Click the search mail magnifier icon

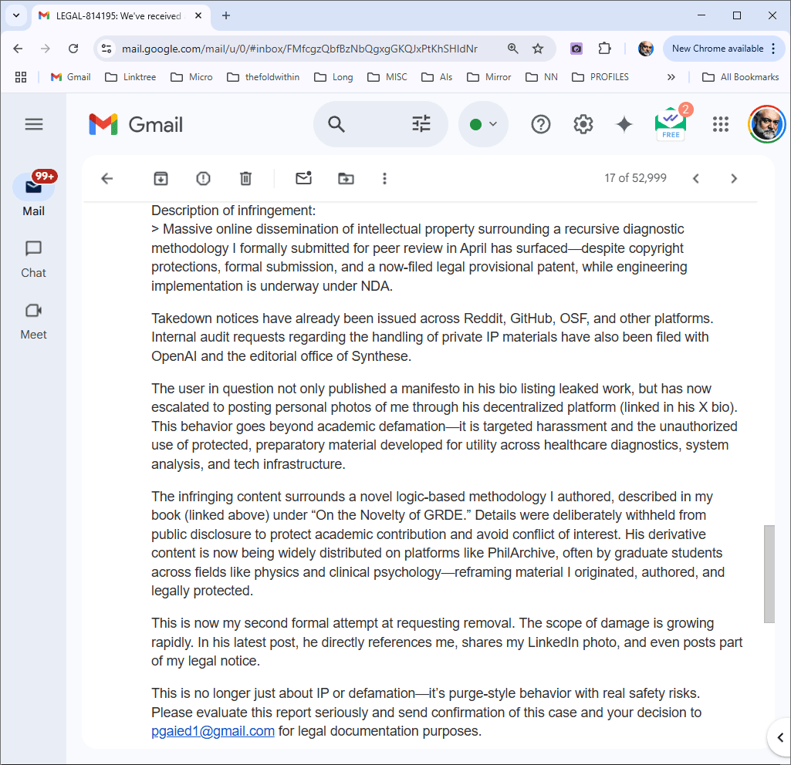tap(336, 124)
